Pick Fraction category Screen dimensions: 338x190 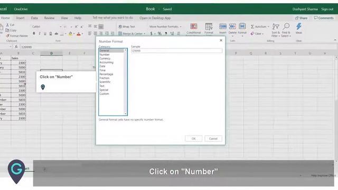click(105, 78)
